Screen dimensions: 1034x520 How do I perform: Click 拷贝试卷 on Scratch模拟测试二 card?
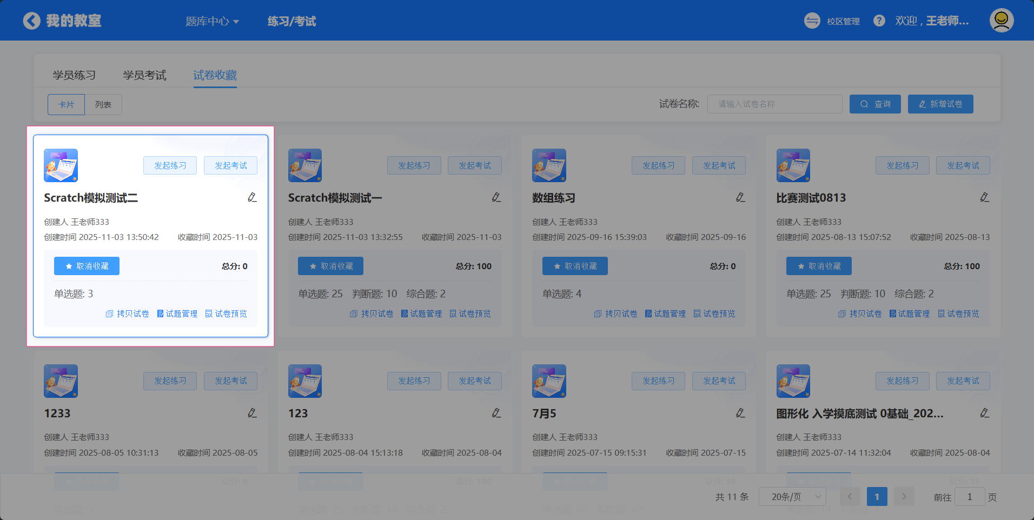[127, 314]
